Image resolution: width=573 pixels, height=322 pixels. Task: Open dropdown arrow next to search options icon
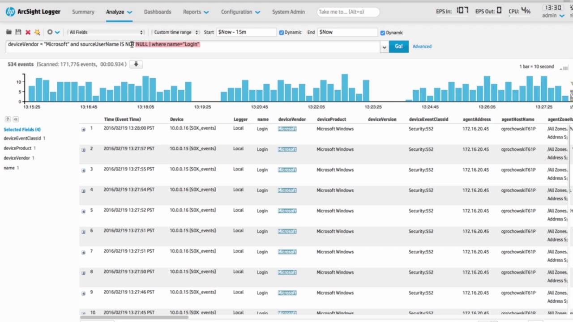(x=57, y=33)
